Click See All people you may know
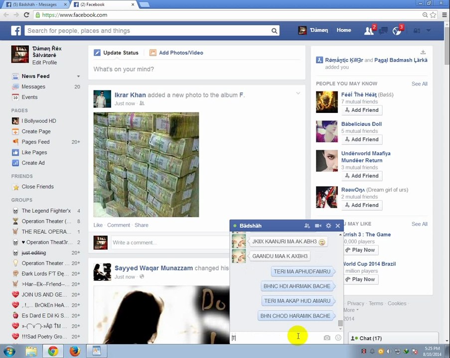The width and height of the screenshot is (450, 358). 419,84
